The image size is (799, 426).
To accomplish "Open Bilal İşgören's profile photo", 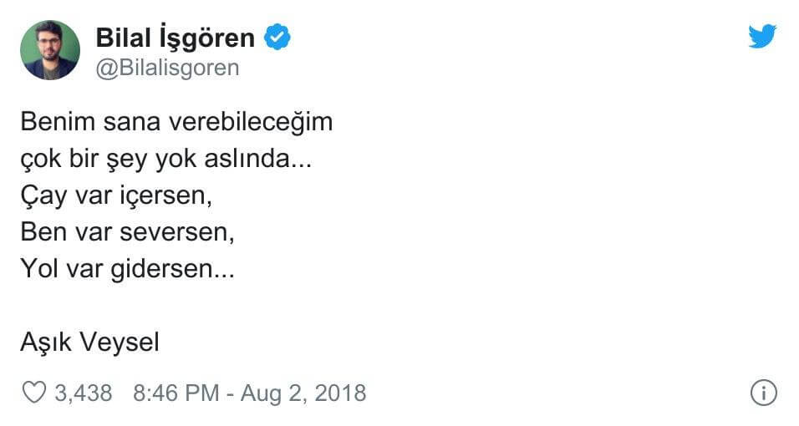I will [50, 50].
